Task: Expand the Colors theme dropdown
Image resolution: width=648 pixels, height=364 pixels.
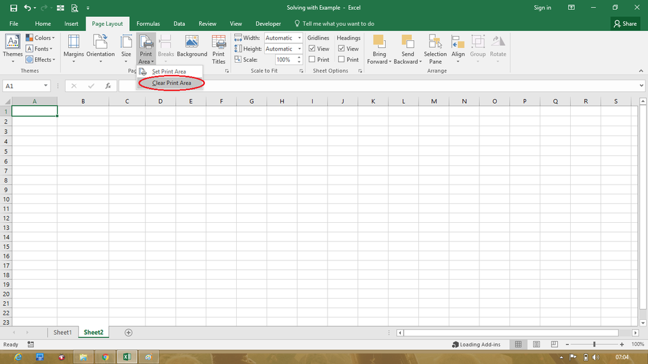Action: [53, 38]
